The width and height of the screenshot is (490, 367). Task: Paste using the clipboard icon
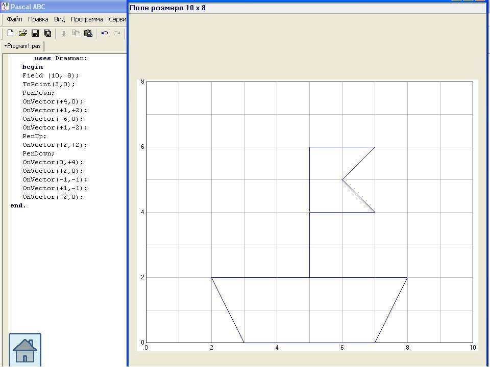(x=88, y=33)
